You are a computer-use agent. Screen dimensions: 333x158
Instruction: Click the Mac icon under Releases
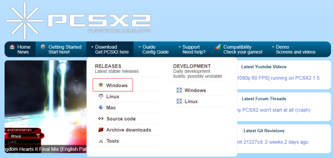(101, 108)
